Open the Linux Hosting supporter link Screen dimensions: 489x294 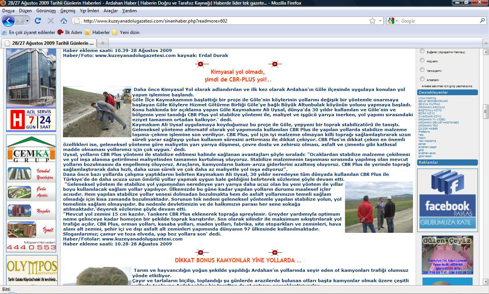point(427,98)
